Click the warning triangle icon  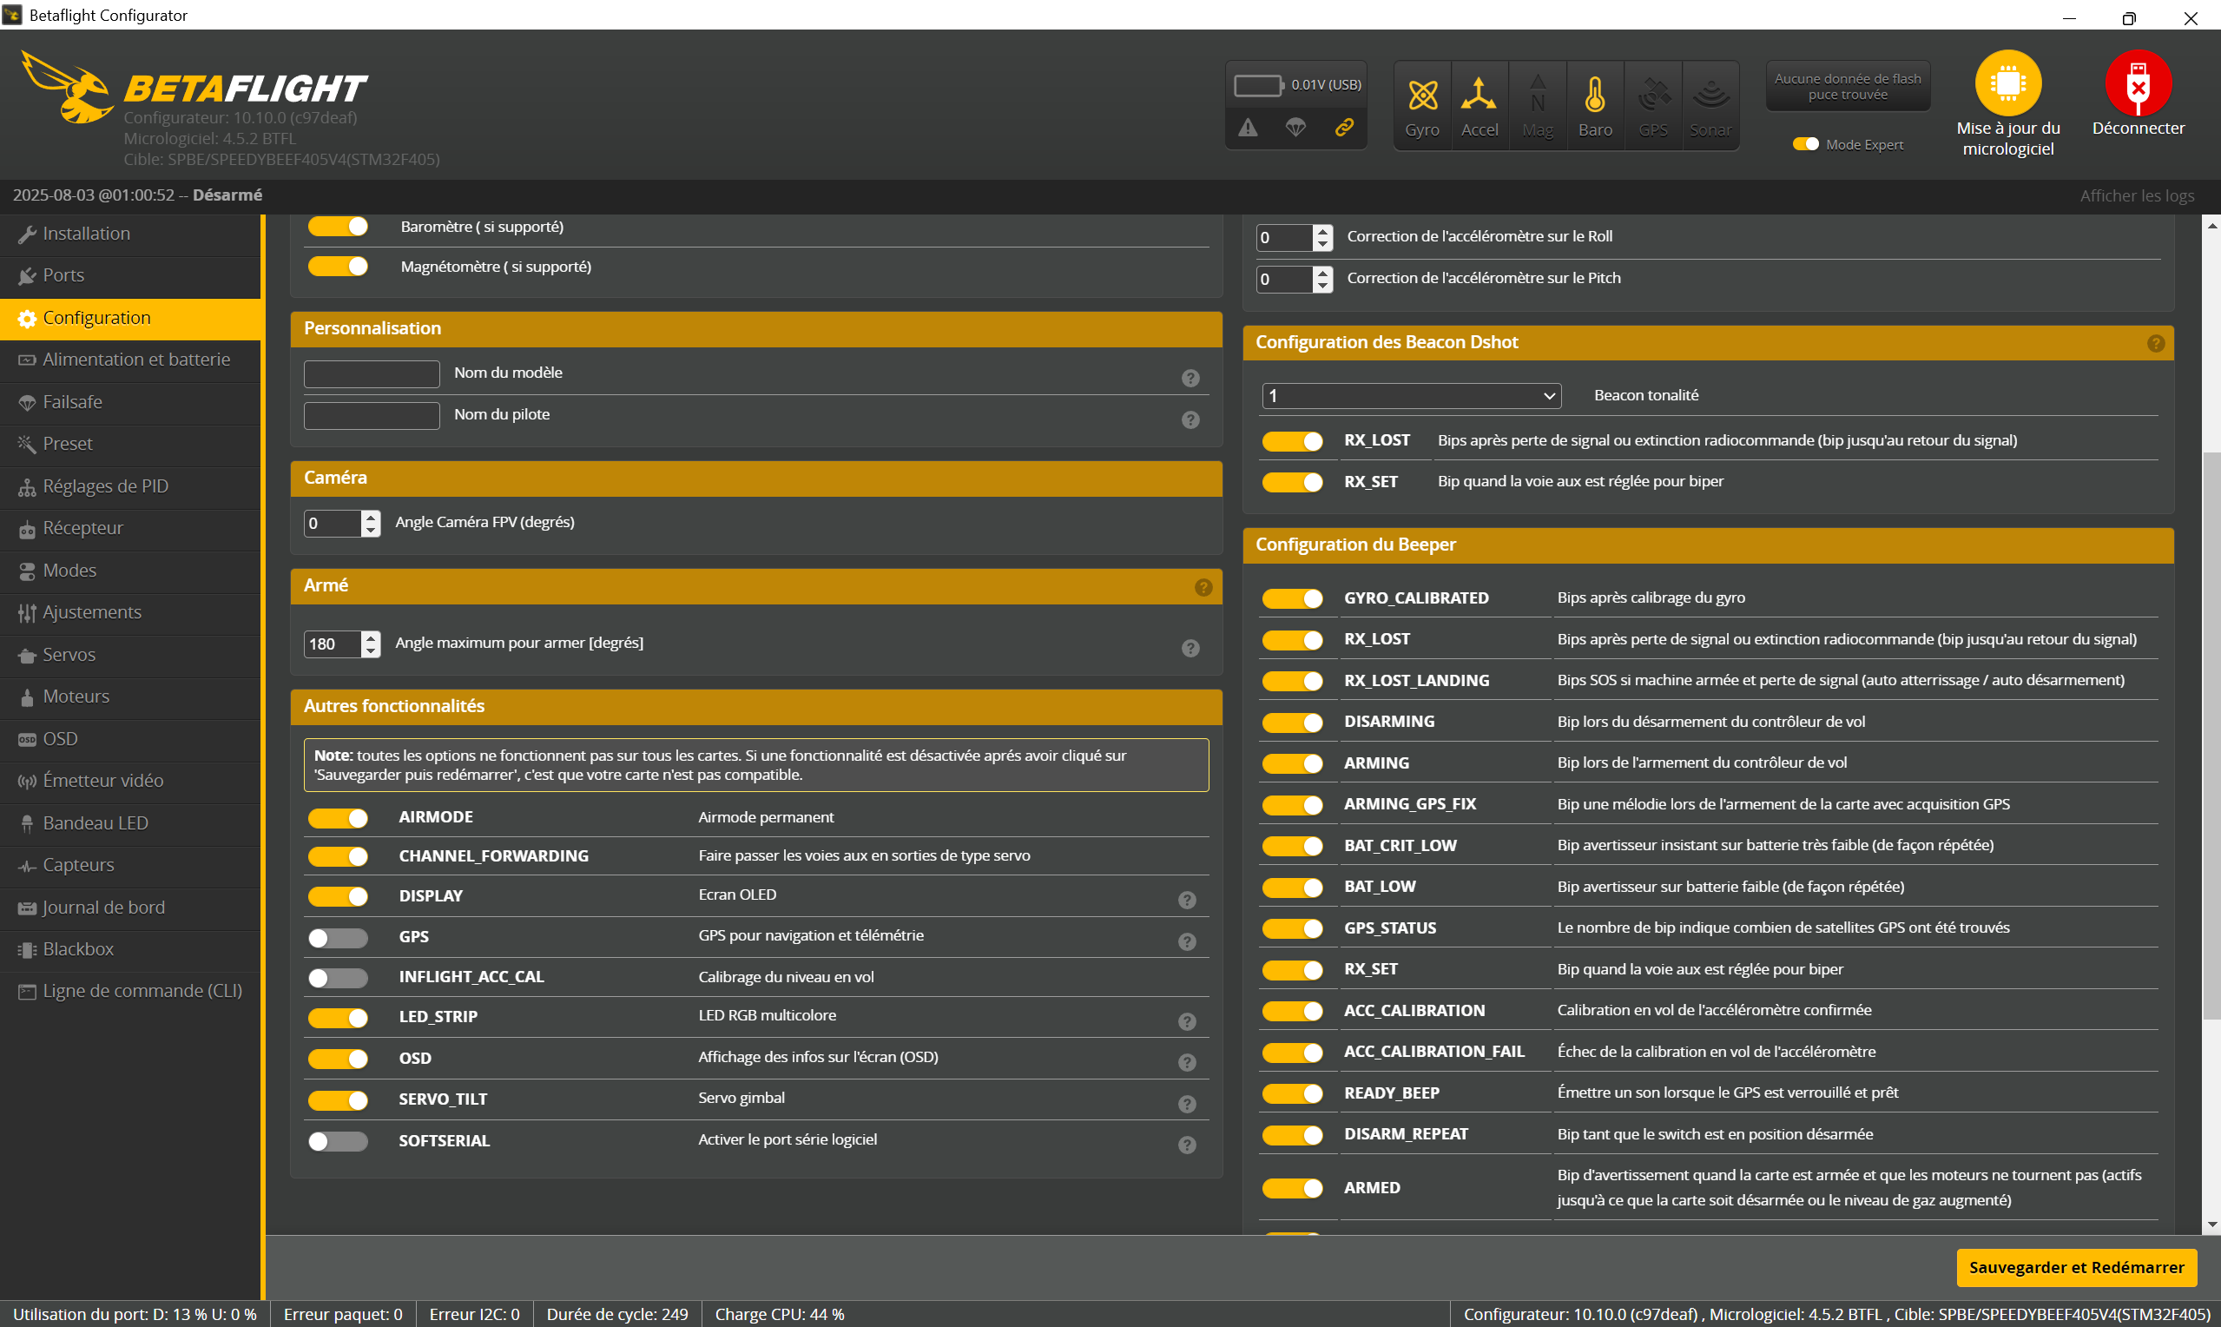pos(1248,128)
